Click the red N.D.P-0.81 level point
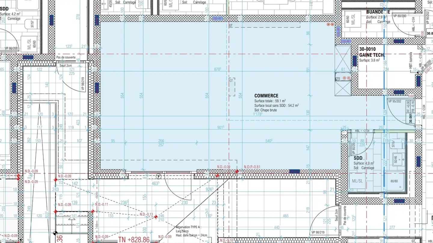Viewport: 433px width, 243px height. 237,172
